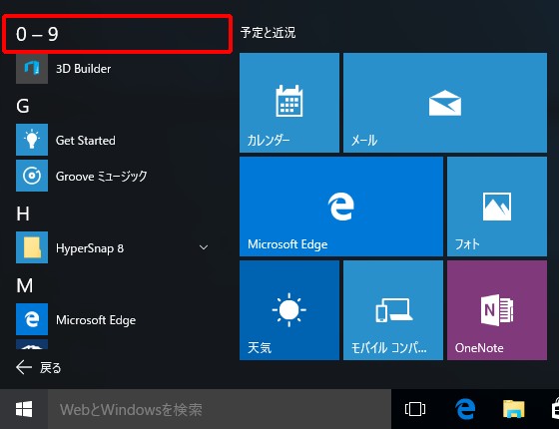Viewport: 559px width, 429px height.
Task: Jump via the H letter header
Action: click(22, 214)
